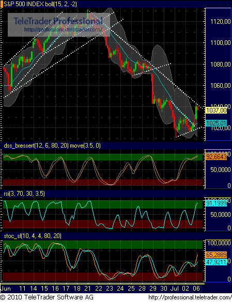The image size is (232, 302).
Task: Click the 1020,00 price axis label
Action: point(221,128)
